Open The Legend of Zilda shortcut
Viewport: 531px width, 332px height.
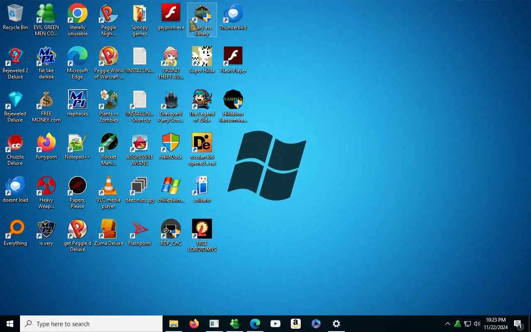pos(202,106)
